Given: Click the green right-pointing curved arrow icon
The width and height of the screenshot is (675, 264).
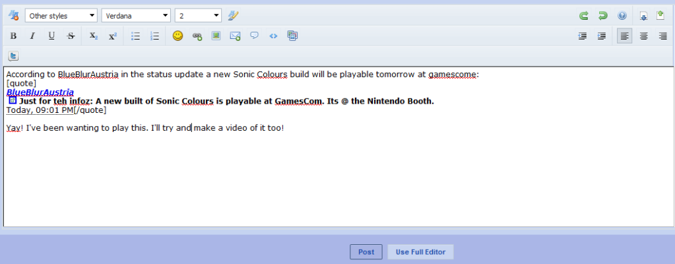Looking at the screenshot, I should click(x=584, y=16).
